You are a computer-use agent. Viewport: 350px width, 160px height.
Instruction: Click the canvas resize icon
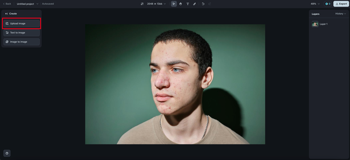tap(142, 4)
